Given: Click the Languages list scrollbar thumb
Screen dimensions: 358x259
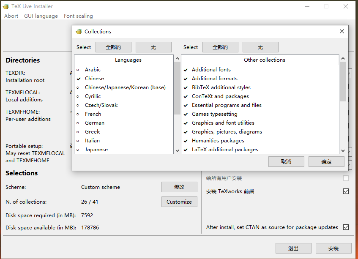Looking at the screenshot, I should (177, 88).
